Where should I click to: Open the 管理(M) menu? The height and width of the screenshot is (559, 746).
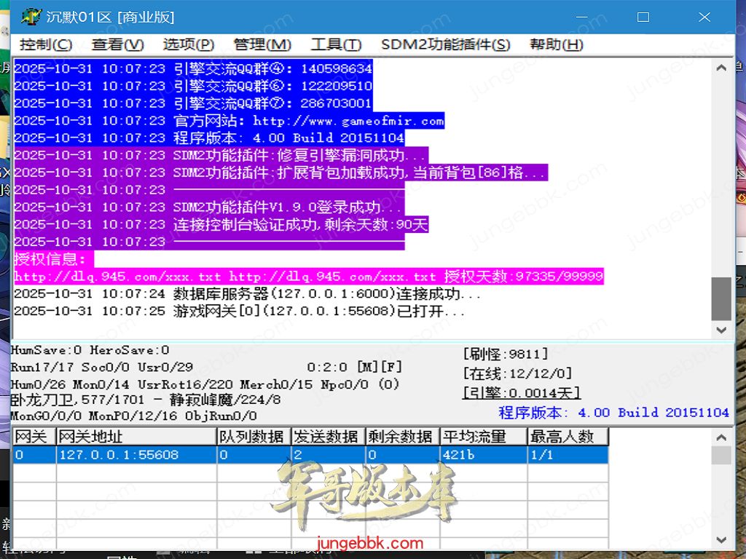pyautogui.click(x=262, y=44)
